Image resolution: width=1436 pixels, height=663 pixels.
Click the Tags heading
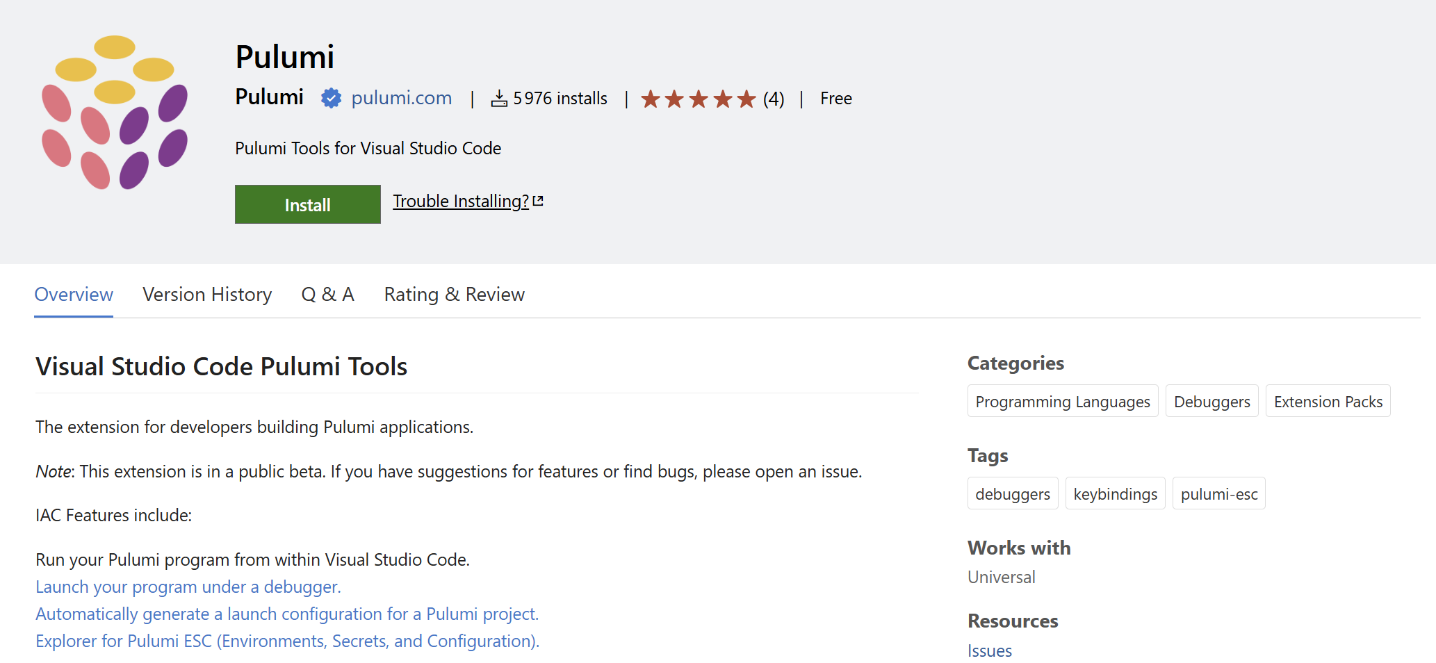988,455
